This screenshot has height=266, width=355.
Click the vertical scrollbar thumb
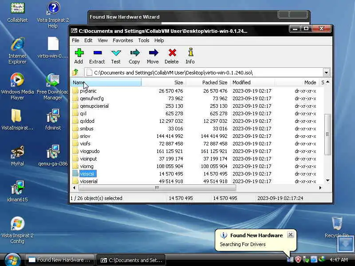pos(327,134)
